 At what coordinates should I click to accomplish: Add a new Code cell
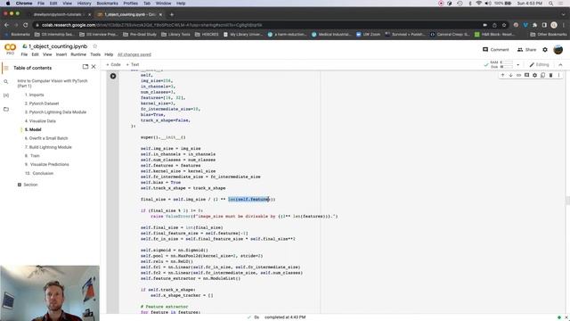click(113, 65)
